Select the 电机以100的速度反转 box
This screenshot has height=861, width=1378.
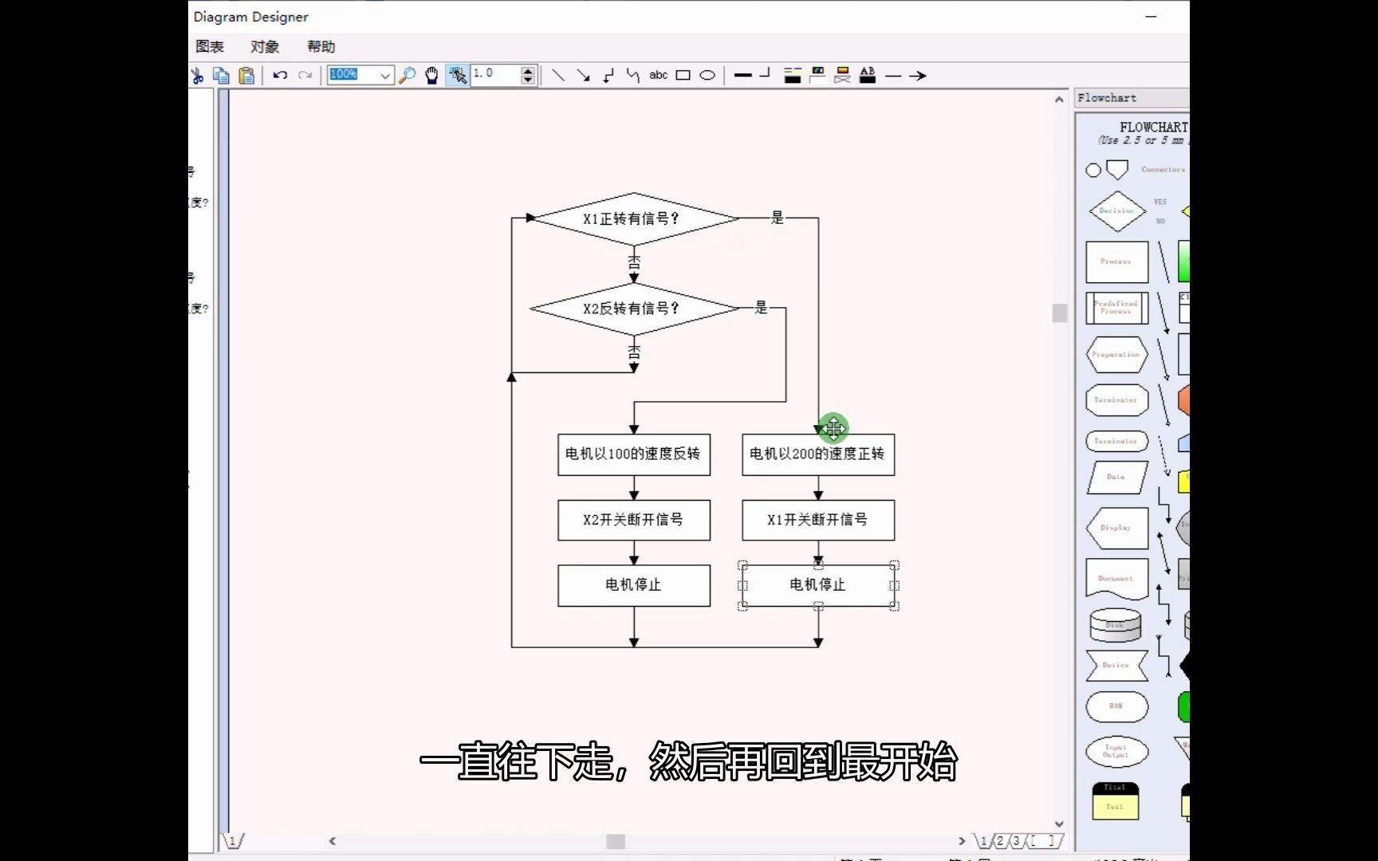[634, 454]
